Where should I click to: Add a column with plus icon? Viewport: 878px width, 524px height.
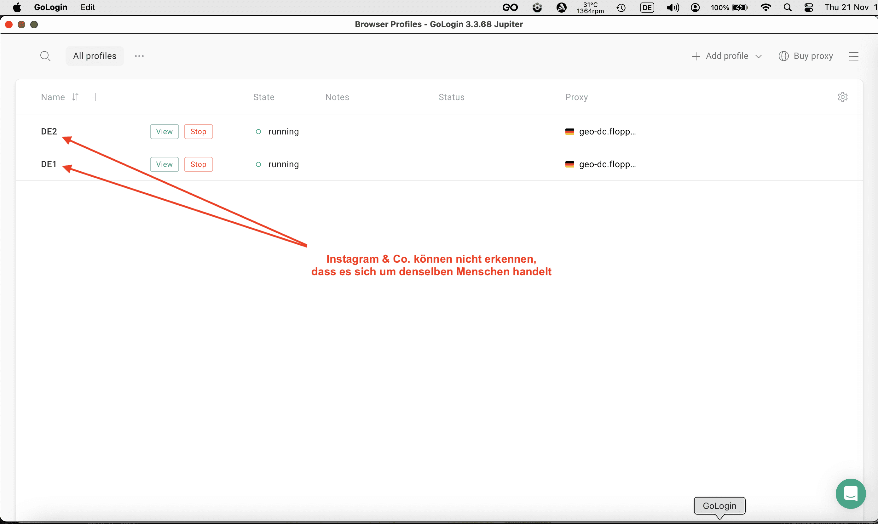(96, 97)
